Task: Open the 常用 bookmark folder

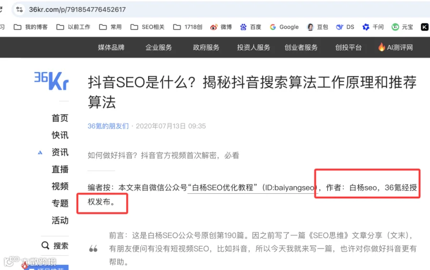Action: click(x=110, y=27)
